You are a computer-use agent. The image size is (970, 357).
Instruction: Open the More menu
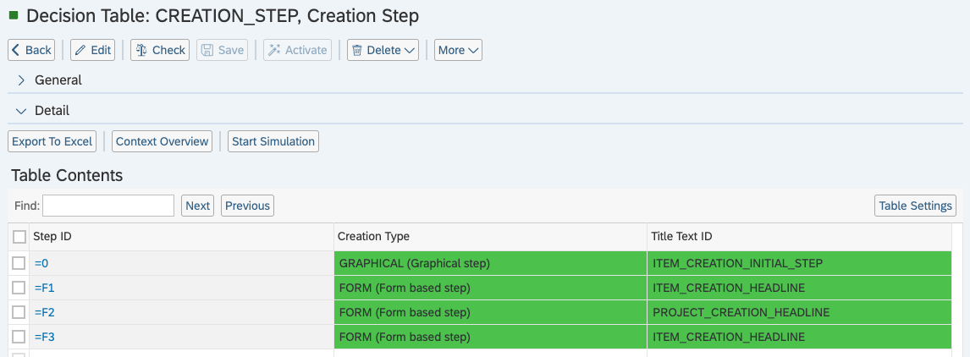click(458, 50)
